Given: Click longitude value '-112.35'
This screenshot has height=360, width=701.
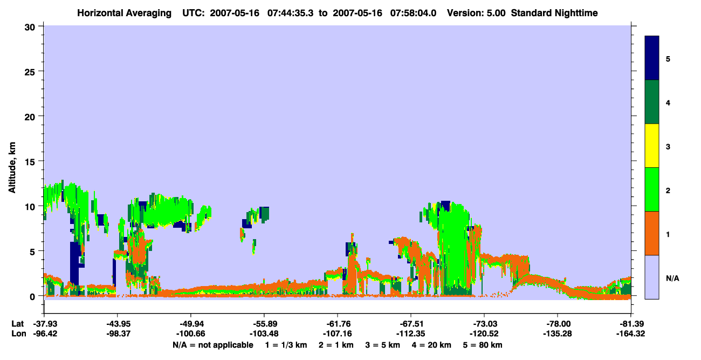Looking at the screenshot, I should [x=411, y=334].
